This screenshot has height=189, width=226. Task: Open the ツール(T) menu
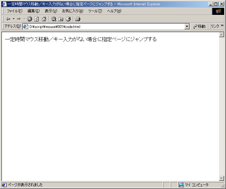coord(95,11)
